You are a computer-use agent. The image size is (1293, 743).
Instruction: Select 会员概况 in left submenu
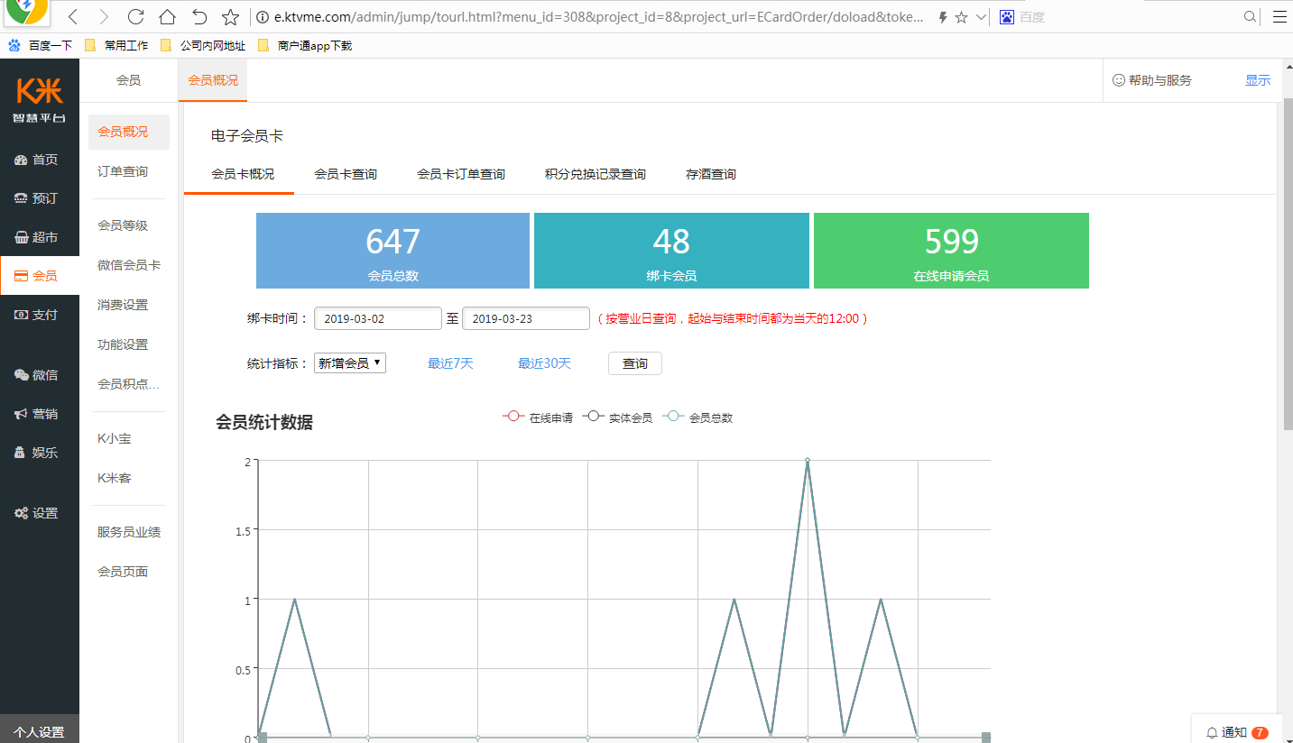coord(128,132)
